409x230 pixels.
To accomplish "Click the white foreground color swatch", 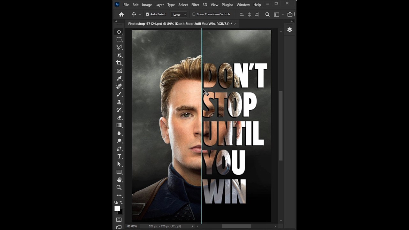I will pos(117,208).
